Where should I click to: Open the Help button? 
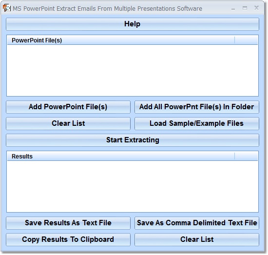point(133,24)
